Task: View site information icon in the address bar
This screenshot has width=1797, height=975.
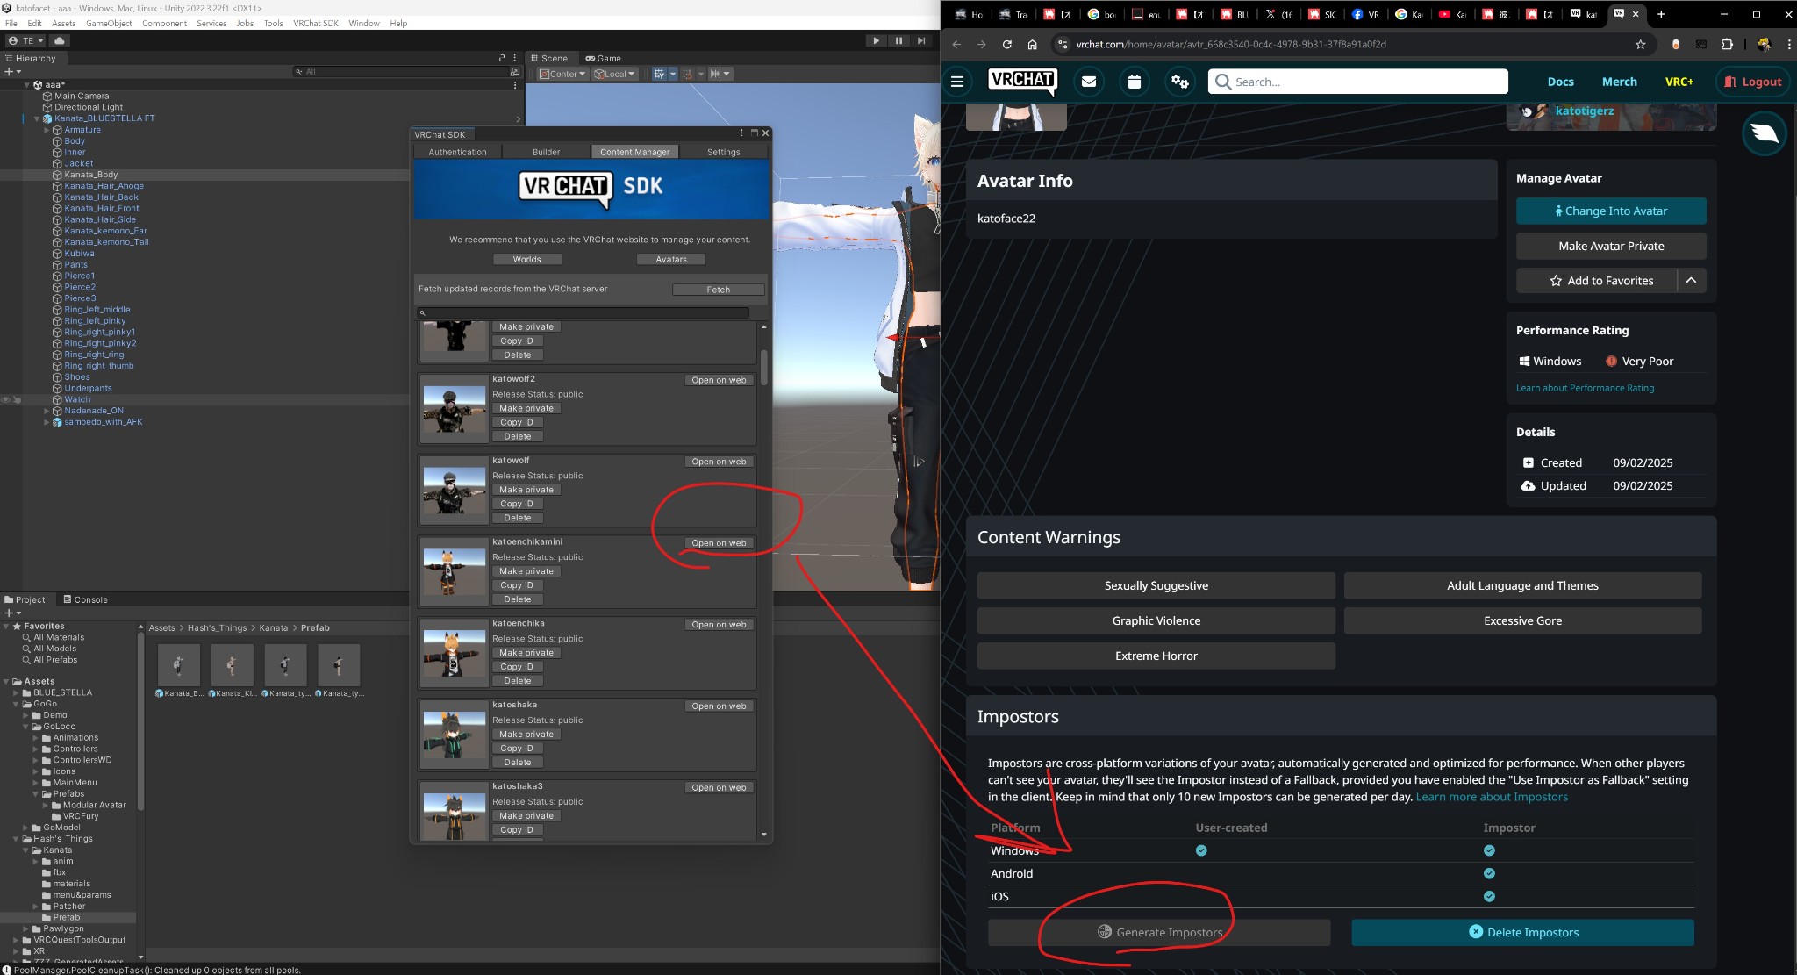Action: [1062, 44]
